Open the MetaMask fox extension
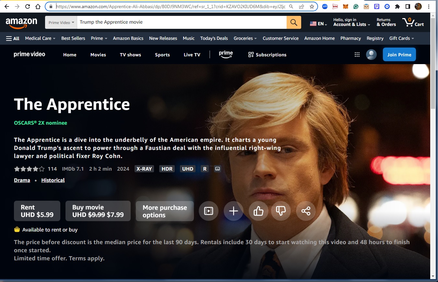438x282 pixels. [x=346, y=6]
